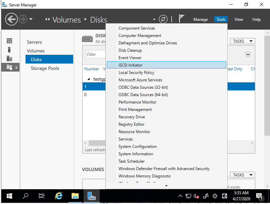
Task: Collapse the testgp server group
Action: (89, 79)
